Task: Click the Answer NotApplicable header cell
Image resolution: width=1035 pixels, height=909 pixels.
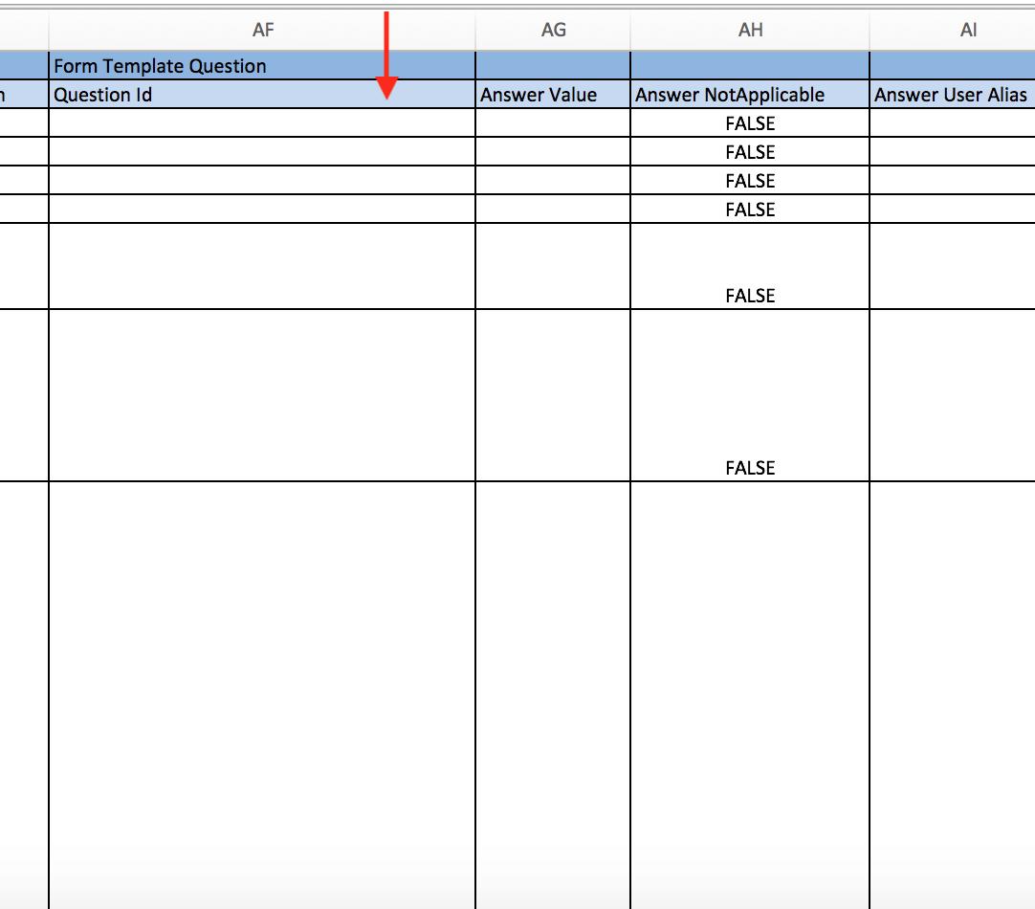Action: 750,95
